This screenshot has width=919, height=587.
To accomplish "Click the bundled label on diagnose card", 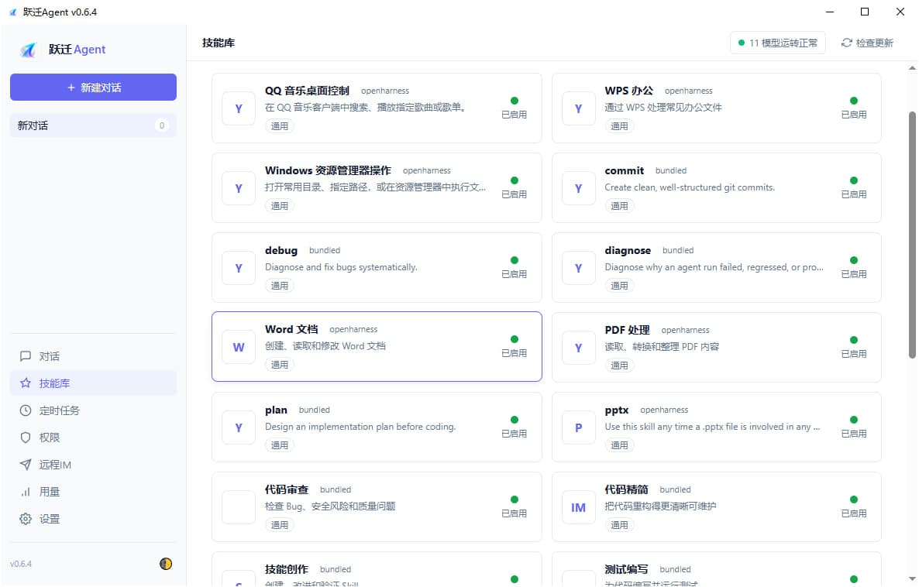I will (x=678, y=250).
